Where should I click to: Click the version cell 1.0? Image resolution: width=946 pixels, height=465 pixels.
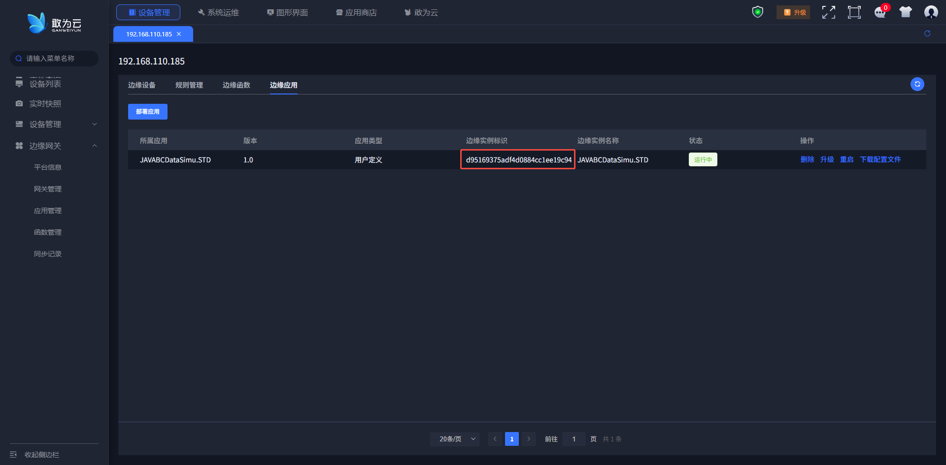(248, 160)
